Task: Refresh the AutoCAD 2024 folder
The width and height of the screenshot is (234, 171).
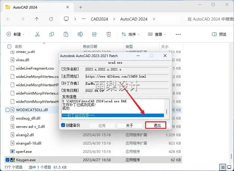Action: [x=51, y=19]
